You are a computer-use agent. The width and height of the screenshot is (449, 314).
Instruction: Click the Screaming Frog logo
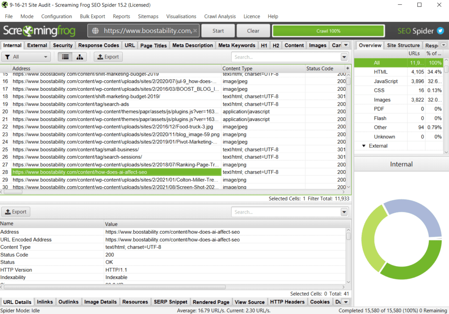(x=39, y=31)
